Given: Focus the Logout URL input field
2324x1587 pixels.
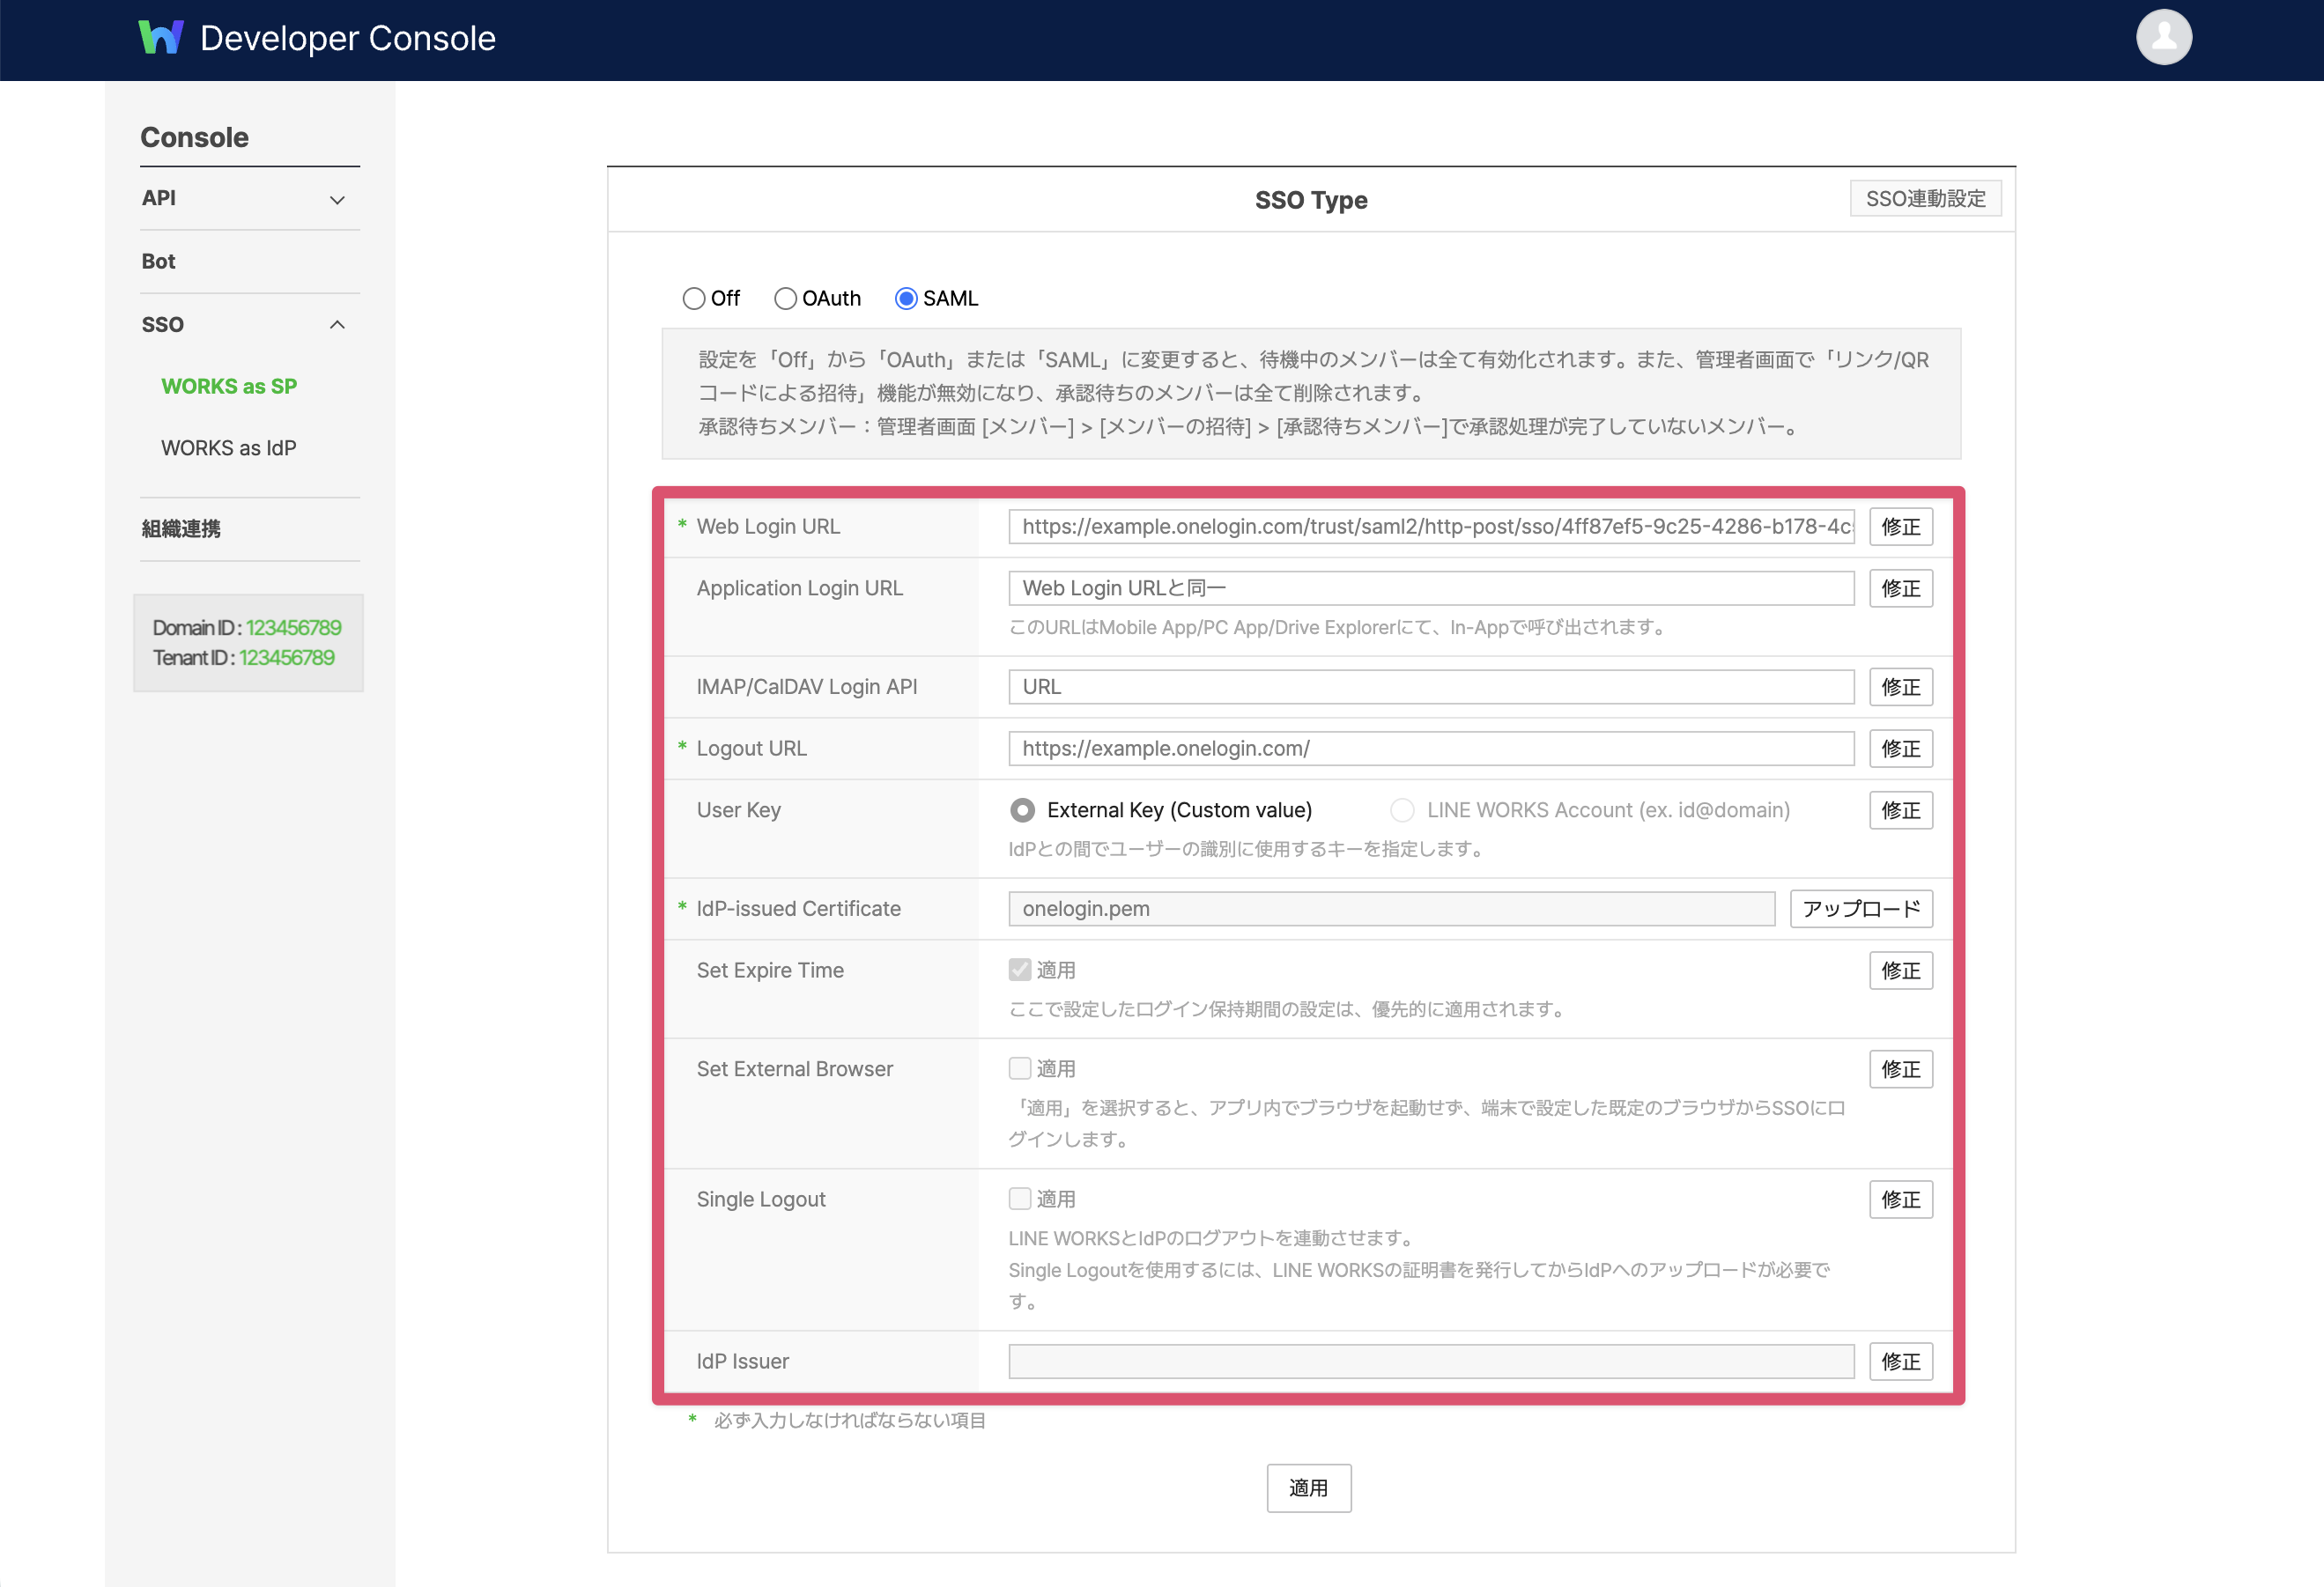Looking at the screenshot, I should tap(1430, 749).
